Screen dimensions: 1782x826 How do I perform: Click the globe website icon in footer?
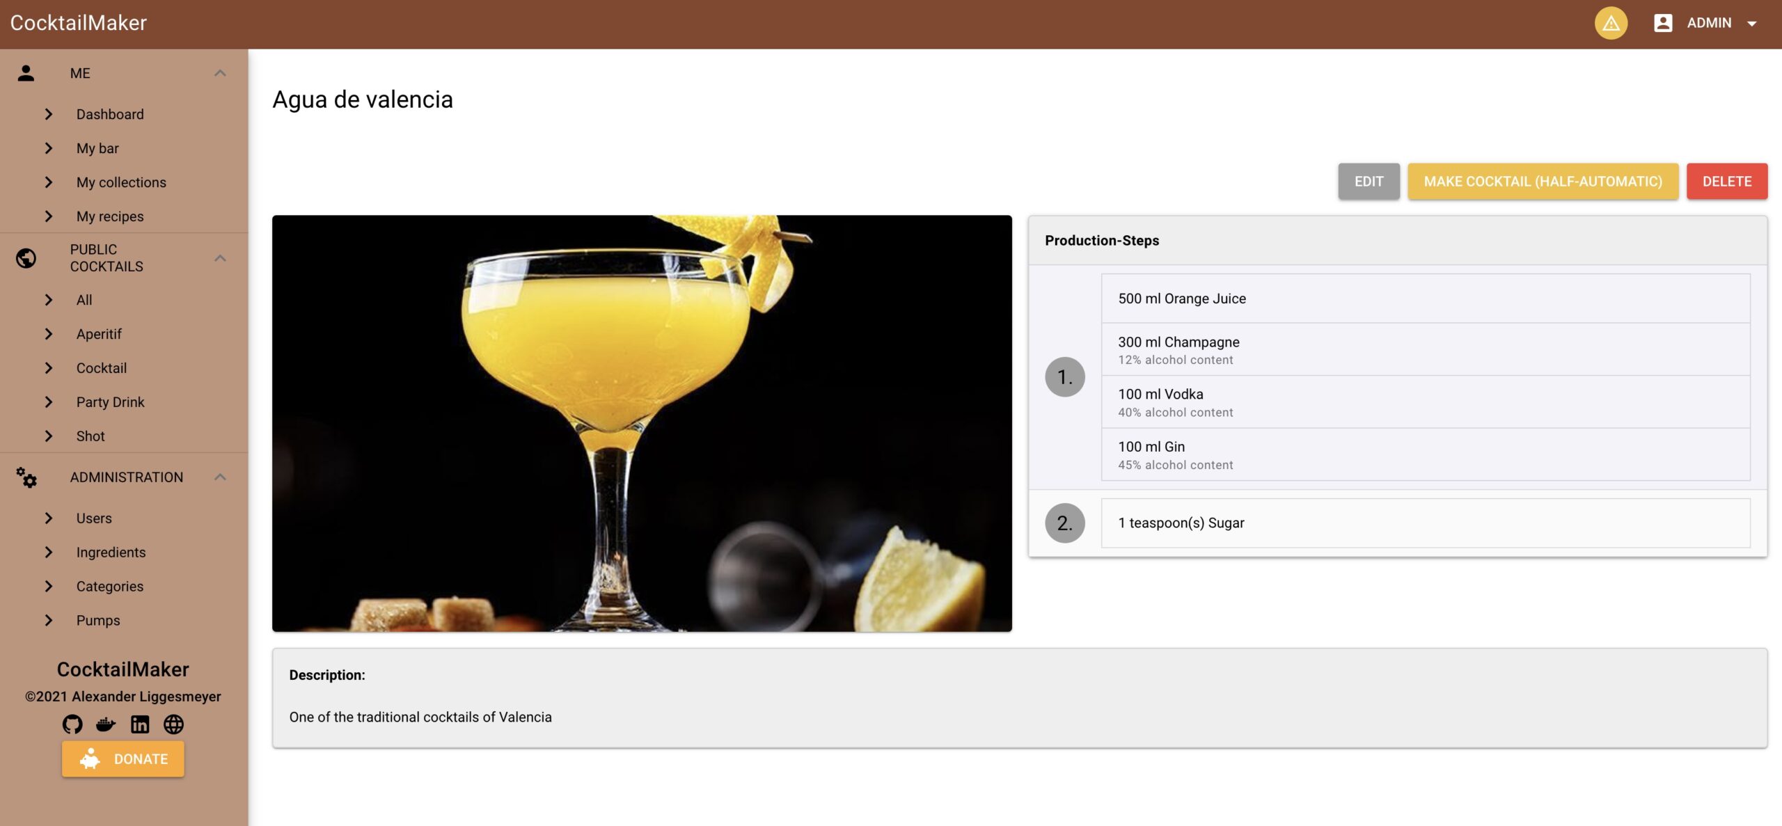(x=173, y=724)
